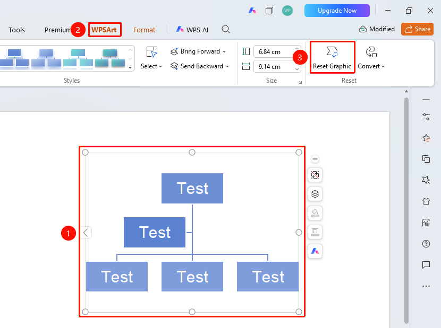Screen dimensions: 441x328
Task: Click the crossed-out layout icon in floating toolbar
Action: [x=315, y=175]
